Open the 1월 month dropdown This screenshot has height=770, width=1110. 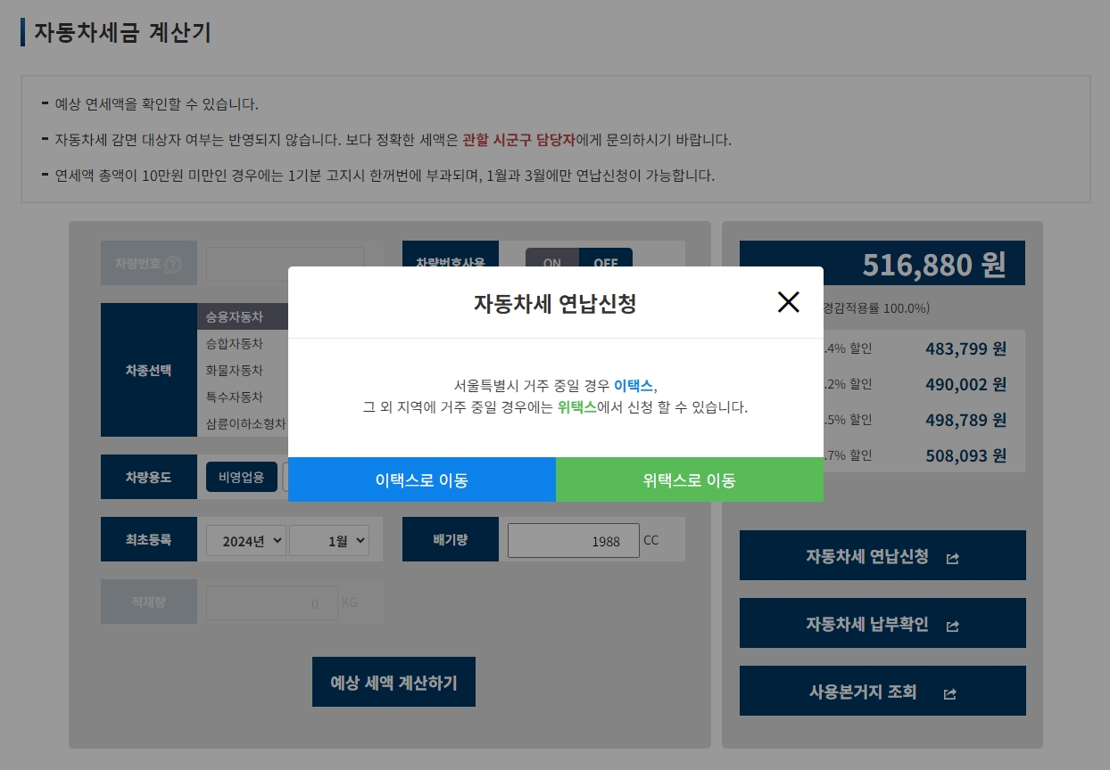329,540
